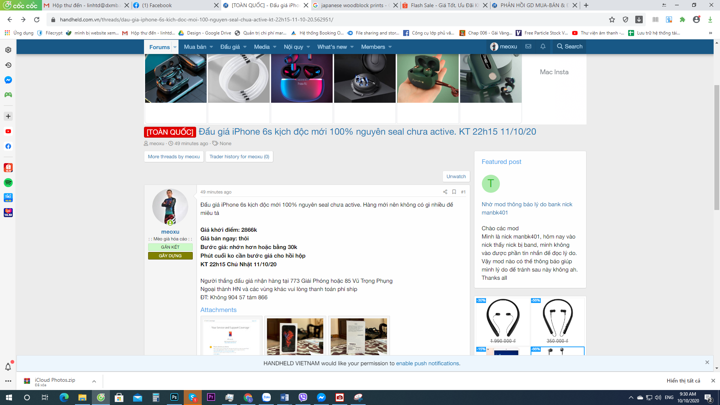Bookmark this page with the star icon
Screen dimensions: 720x405
[612, 19]
